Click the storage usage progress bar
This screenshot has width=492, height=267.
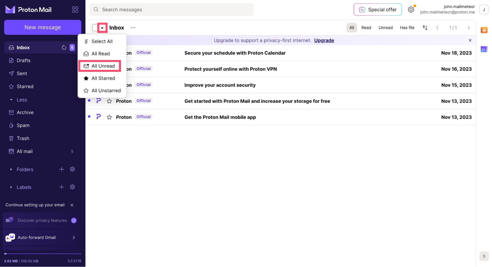(43, 254)
